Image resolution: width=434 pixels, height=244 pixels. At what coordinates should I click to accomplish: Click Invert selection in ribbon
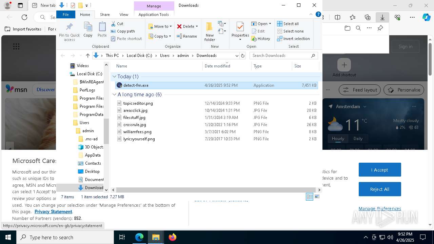point(293,39)
